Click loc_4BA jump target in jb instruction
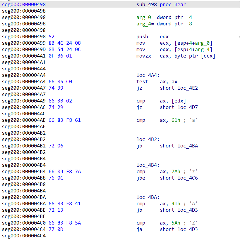Image resolution: width=240 pixels, height=240 pixels. (x=188, y=146)
